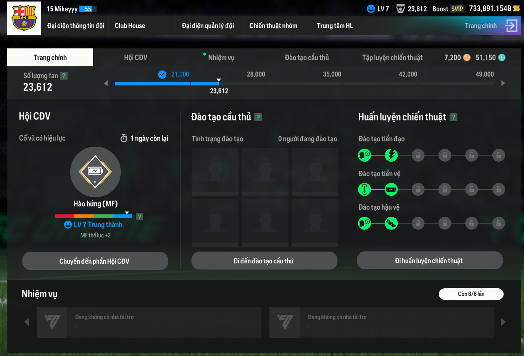
Task: Click the exit arrow icon beside Trang chính
Action: point(511,26)
